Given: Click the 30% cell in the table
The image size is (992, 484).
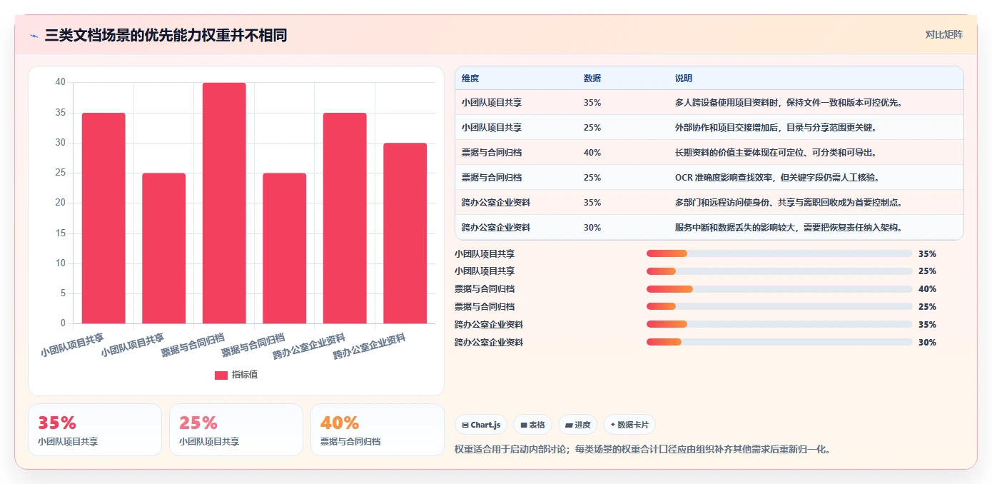Looking at the screenshot, I should [592, 228].
